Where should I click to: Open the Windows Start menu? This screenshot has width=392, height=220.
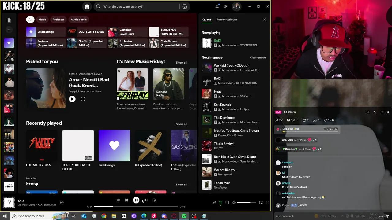5,216
